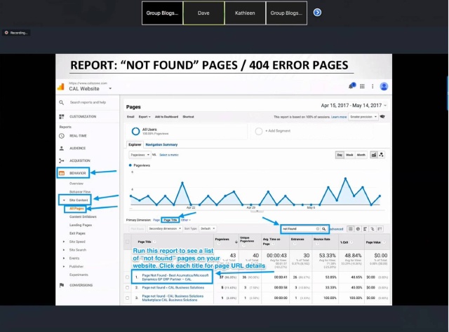Open Customization dashboard icon
The image size is (449, 332).
62,116
